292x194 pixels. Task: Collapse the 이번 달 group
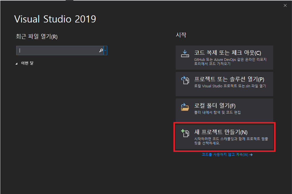(16, 63)
